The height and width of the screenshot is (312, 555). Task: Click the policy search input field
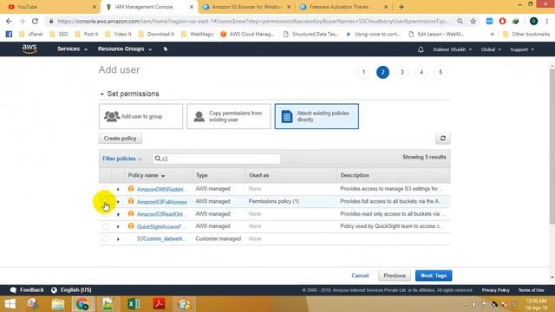tap(216, 159)
